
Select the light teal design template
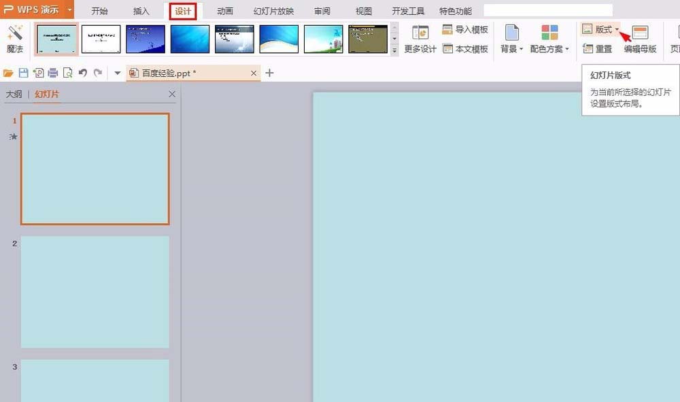(x=57, y=39)
